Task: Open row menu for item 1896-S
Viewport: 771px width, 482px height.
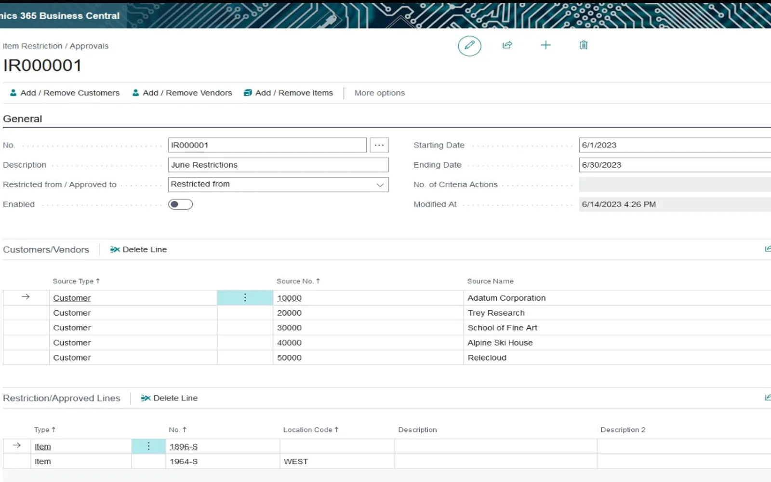Action: point(148,446)
